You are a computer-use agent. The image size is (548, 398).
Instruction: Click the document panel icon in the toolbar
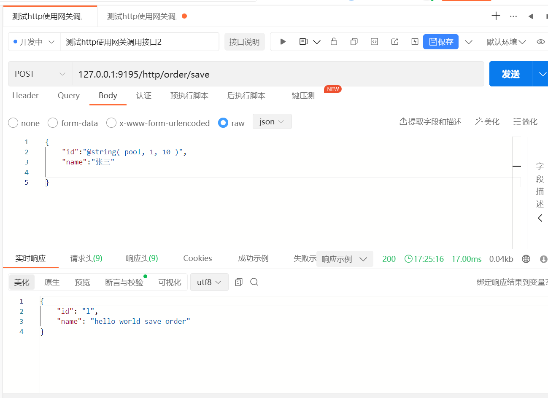click(303, 42)
